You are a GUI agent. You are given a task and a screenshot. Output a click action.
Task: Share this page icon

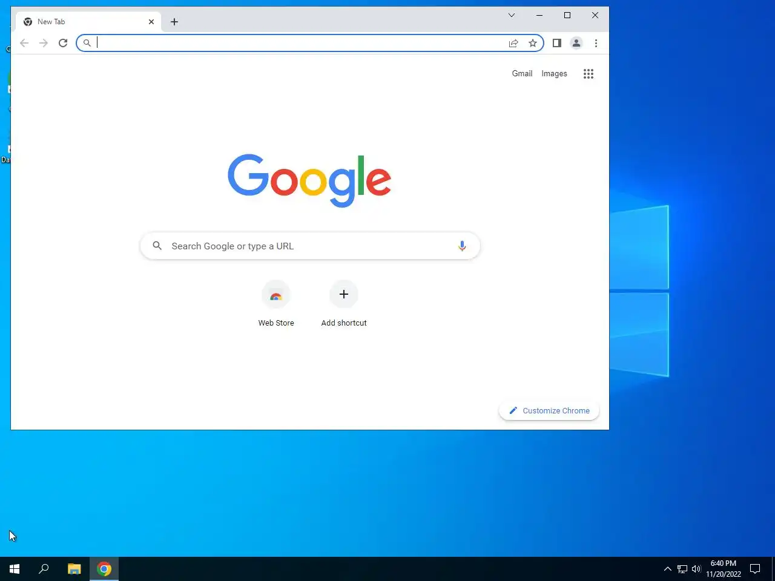coord(513,43)
